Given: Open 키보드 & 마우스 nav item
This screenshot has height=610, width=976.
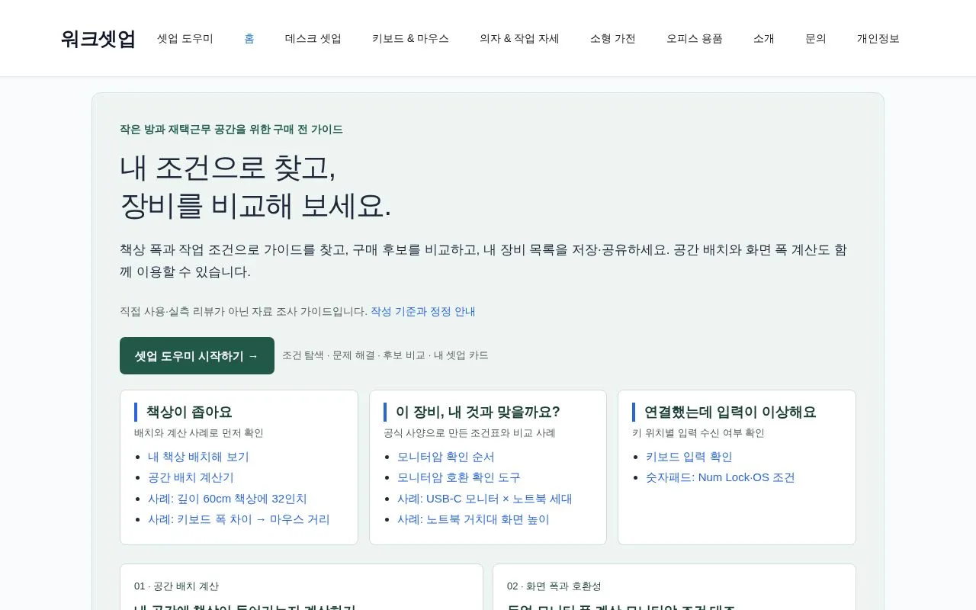Looking at the screenshot, I should (410, 38).
